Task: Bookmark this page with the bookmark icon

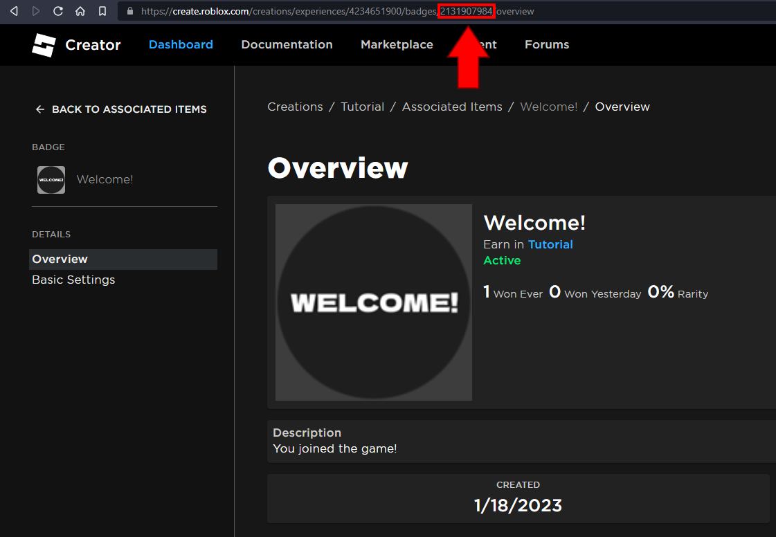Action: 102,11
